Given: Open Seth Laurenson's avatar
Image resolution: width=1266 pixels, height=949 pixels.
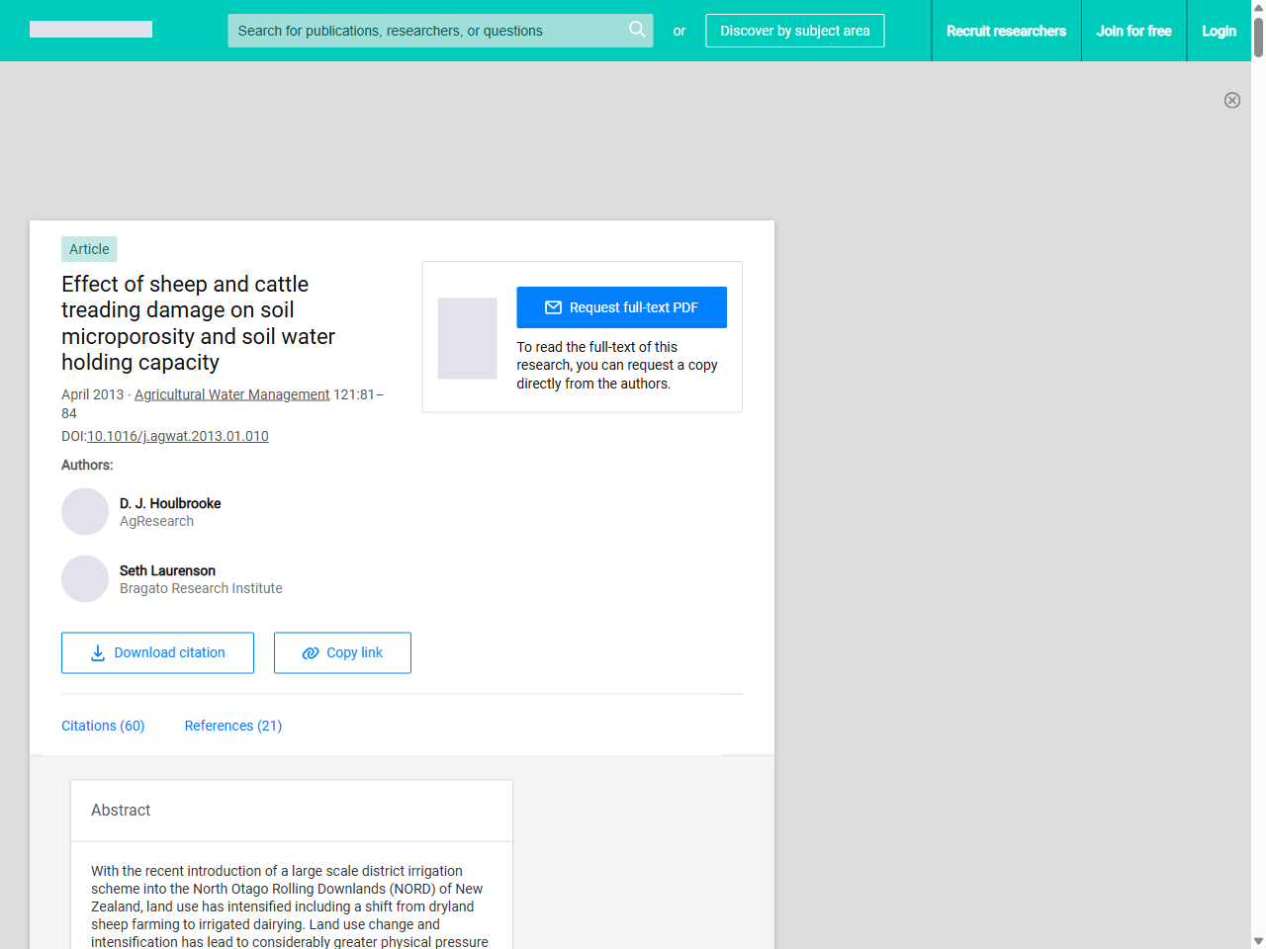Looking at the screenshot, I should pyautogui.click(x=85, y=579).
